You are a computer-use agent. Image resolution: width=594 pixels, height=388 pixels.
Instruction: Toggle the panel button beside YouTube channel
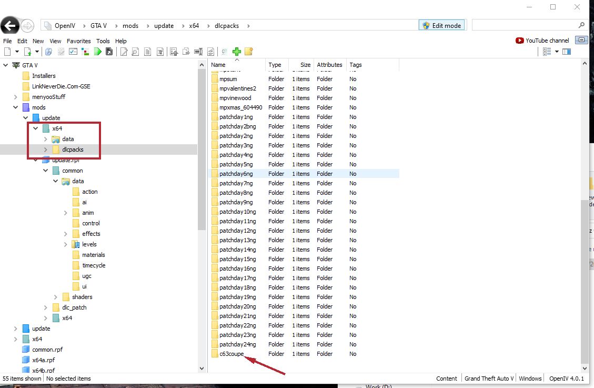[581, 40]
